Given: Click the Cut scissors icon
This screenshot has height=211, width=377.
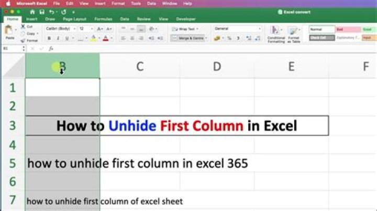Looking at the screenshot, I should 23,26.
